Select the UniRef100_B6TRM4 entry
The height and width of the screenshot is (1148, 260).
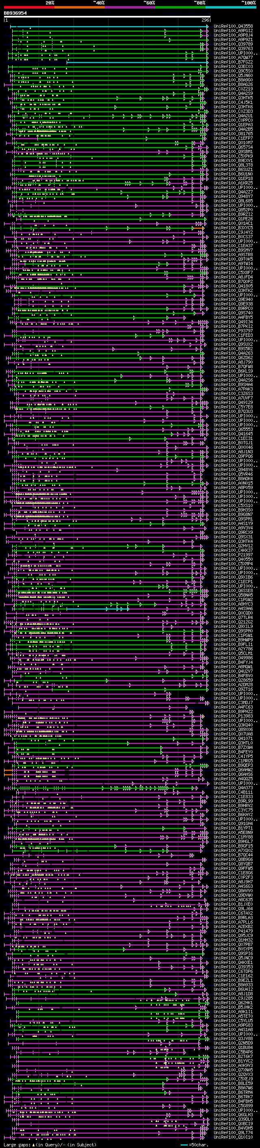pyautogui.click(x=233, y=1092)
